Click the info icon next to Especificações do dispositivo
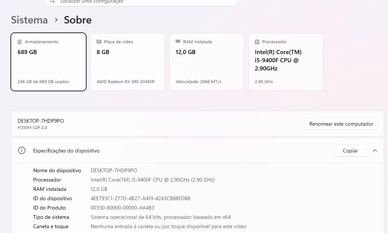This screenshot has width=388, height=233. 22,150
